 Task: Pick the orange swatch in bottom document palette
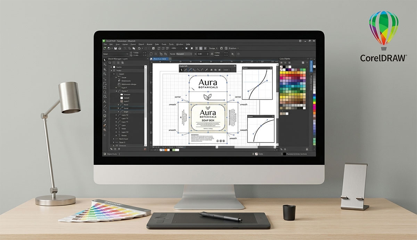pyautogui.click(x=166, y=150)
